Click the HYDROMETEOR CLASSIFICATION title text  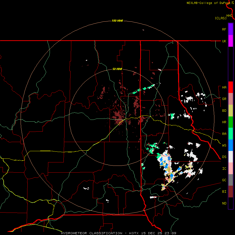tap(92, 233)
